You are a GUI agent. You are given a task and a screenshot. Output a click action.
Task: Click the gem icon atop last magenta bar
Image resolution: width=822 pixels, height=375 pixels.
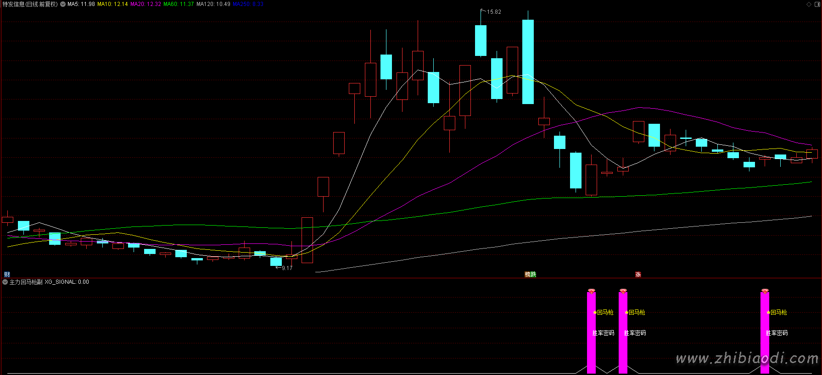765,291
